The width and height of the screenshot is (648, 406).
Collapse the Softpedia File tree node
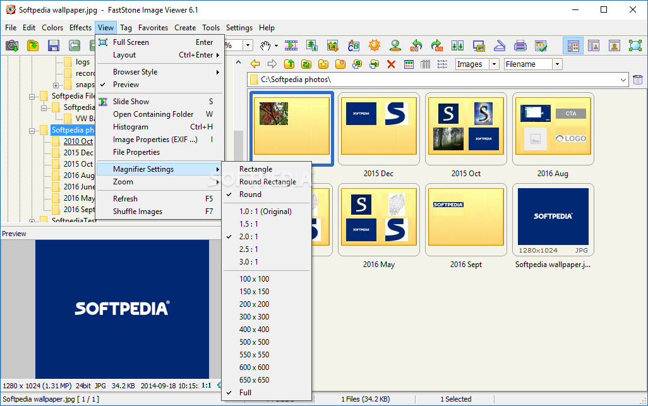click(x=32, y=97)
